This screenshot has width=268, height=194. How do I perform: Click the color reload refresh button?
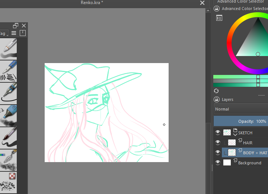(x=216, y=91)
